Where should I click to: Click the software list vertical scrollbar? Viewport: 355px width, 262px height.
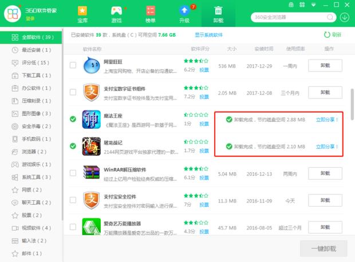pyautogui.click(x=352, y=104)
